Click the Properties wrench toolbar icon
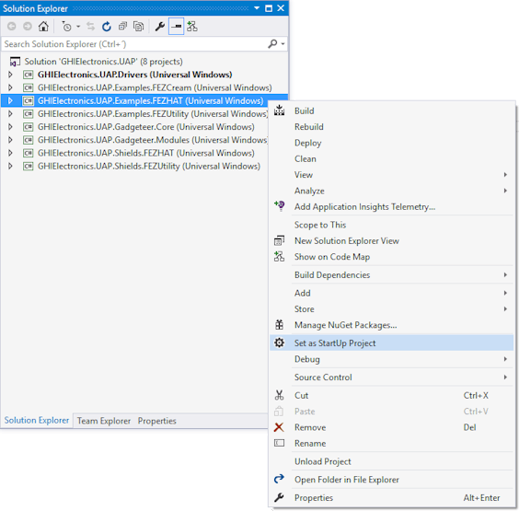 [x=159, y=26]
